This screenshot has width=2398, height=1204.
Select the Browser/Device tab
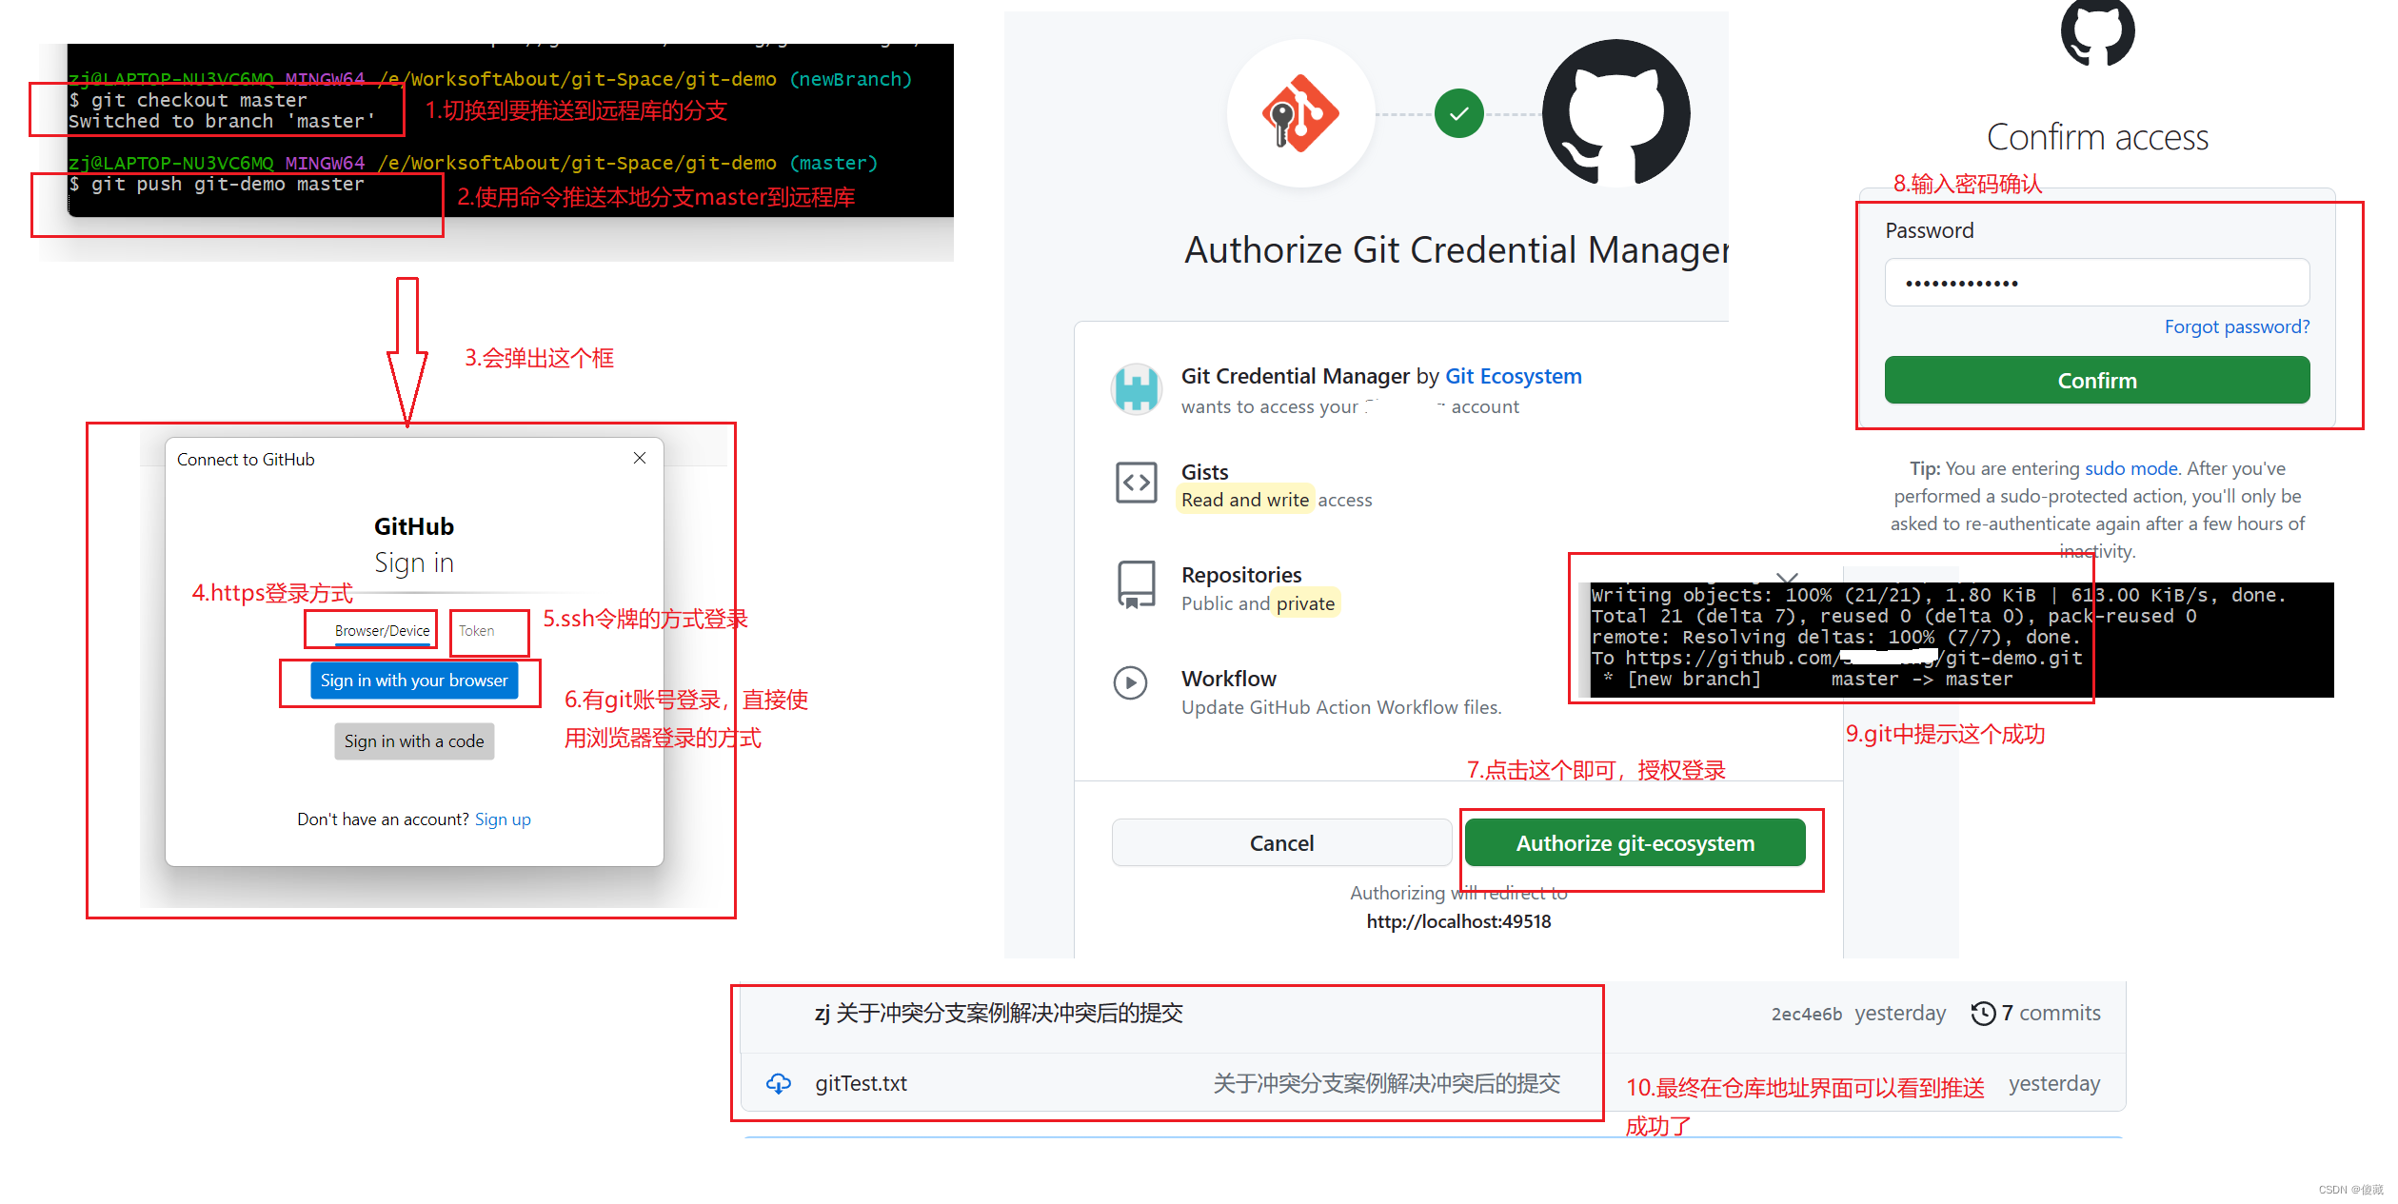click(x=382, y=630)
